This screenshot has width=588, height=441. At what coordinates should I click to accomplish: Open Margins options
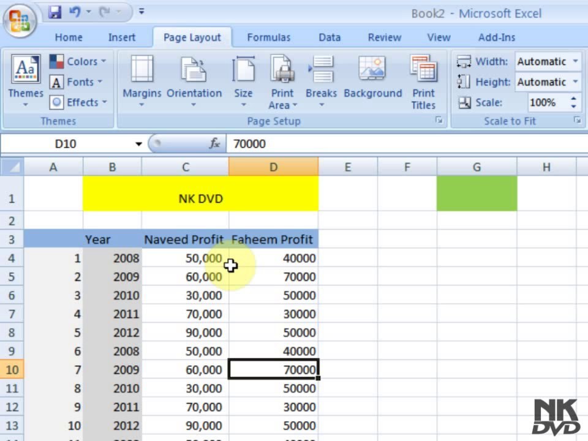(141, 81)
